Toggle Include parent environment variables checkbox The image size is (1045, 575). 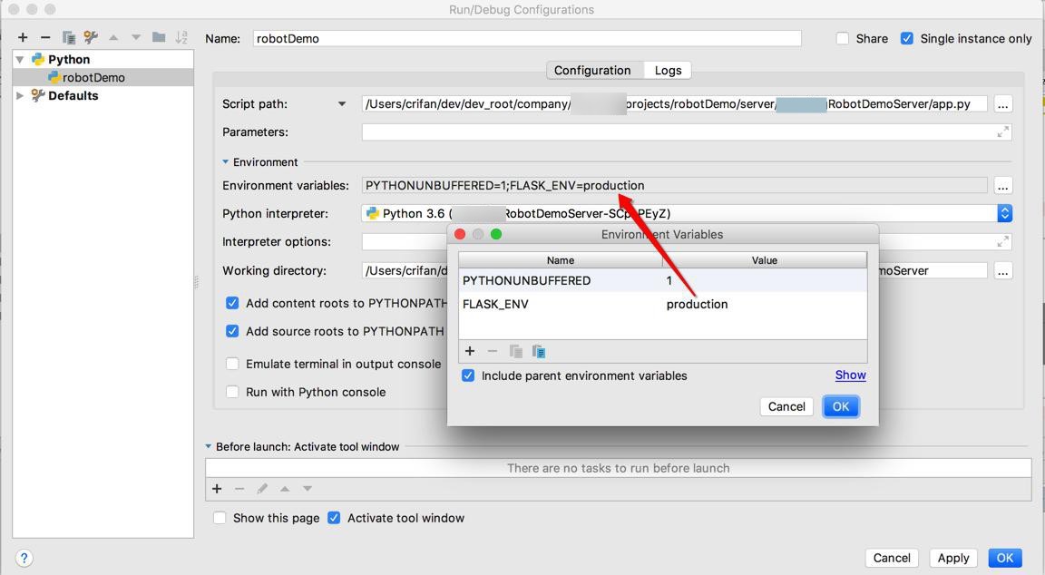[468, 375]
